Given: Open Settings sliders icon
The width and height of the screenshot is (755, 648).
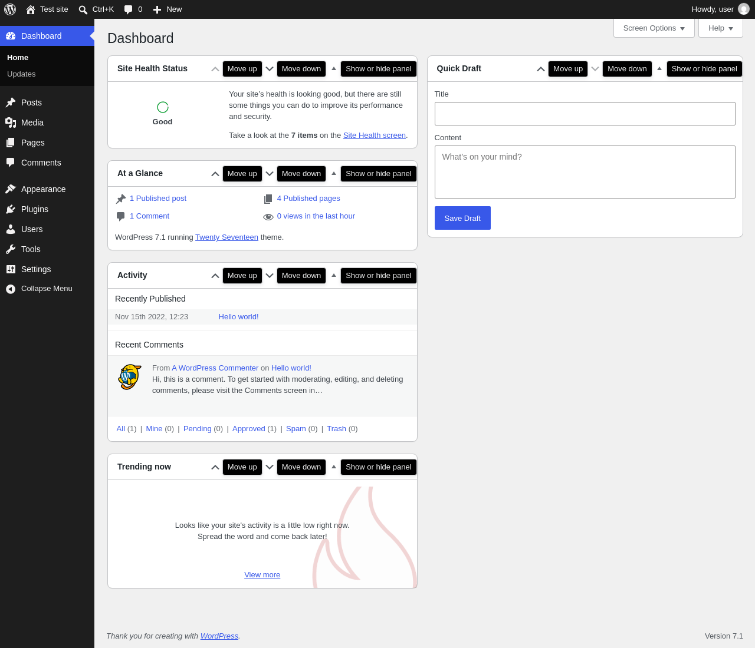Looking at the screenshot, I should [11, 269].
